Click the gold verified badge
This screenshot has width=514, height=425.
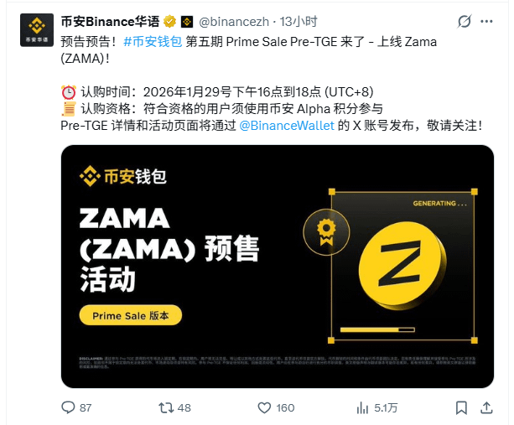pyautogui.click(x=170, y=22)
